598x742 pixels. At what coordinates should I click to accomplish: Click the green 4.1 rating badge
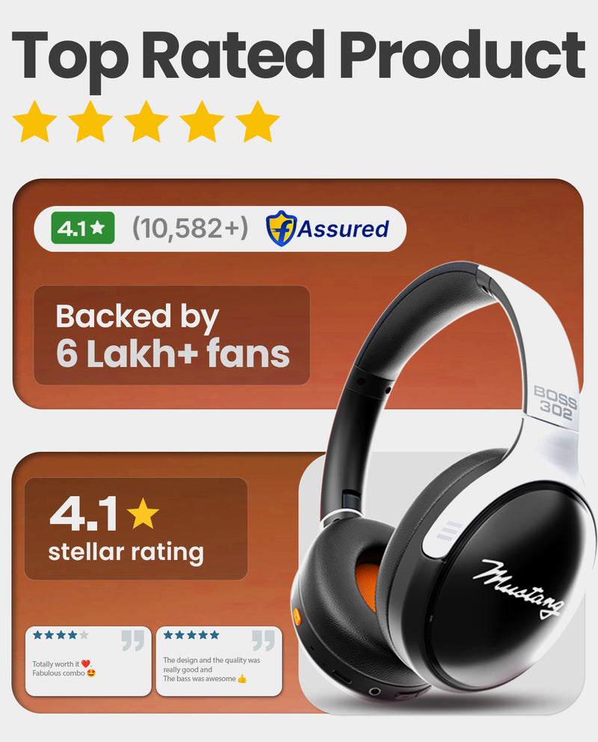pos(83,228)
